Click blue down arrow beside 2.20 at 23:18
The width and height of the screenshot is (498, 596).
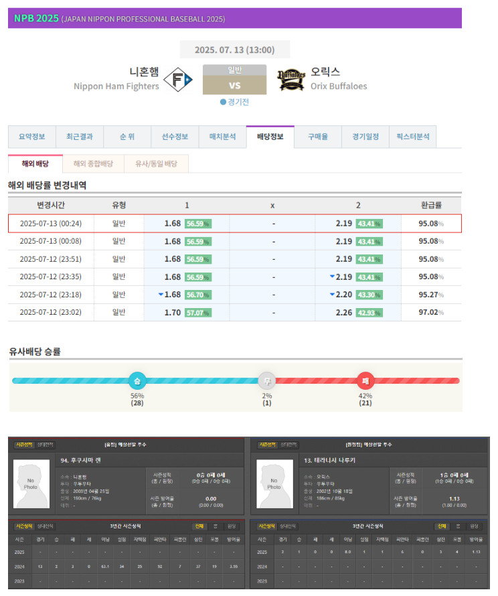coord(332,294)
